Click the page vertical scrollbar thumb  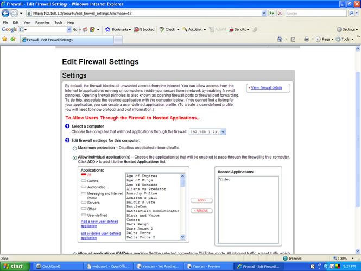358,140
